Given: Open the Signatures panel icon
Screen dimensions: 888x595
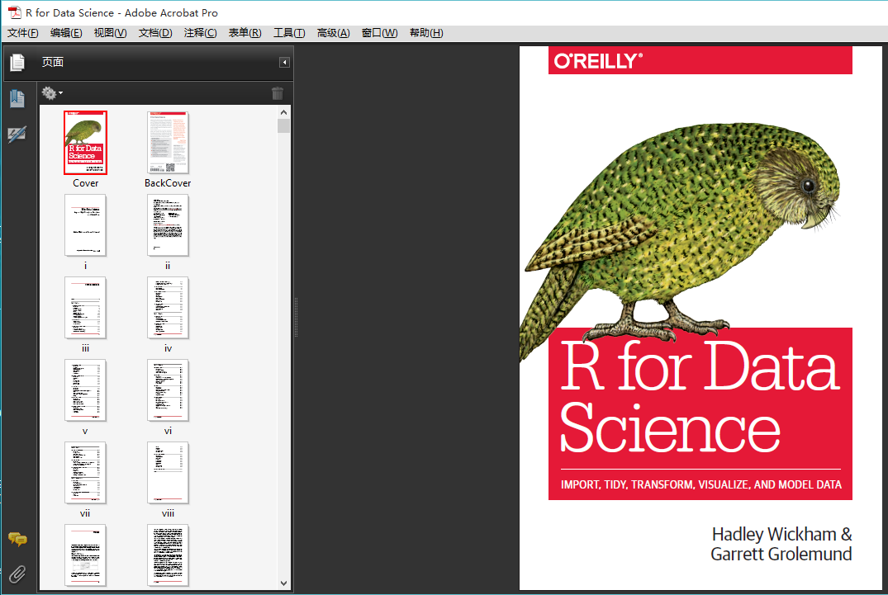Looking at the screenshot, I should (17, 135).
